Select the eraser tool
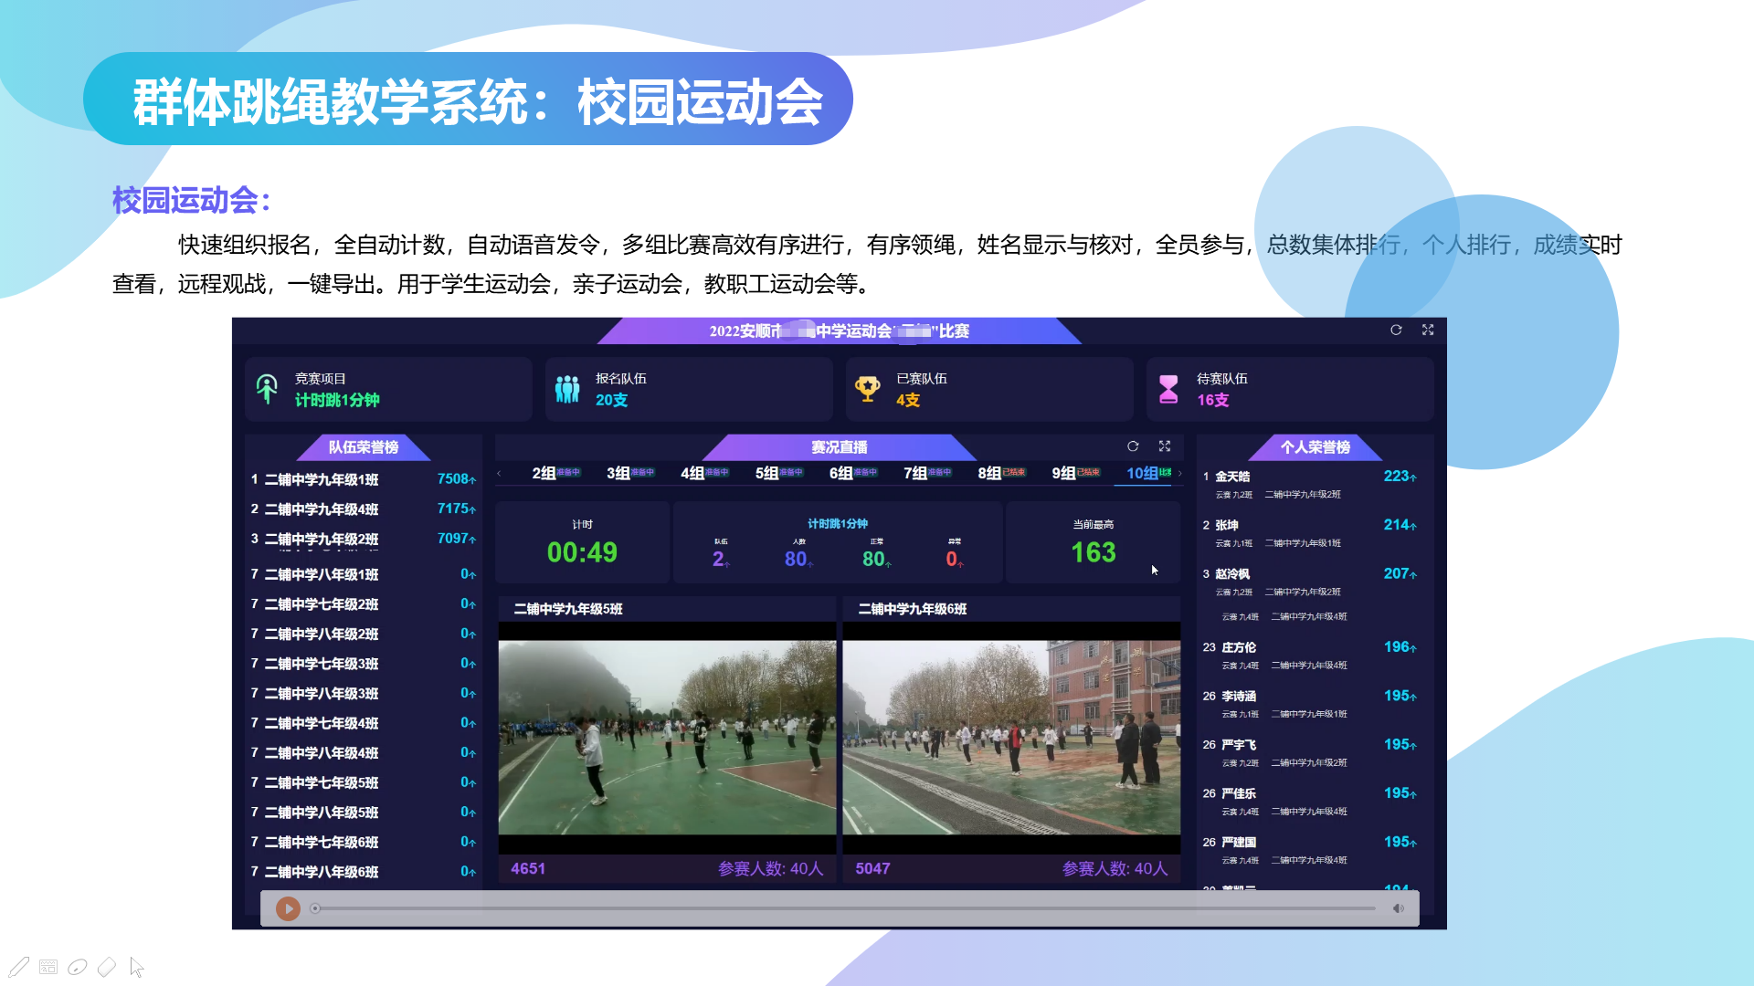The image size is (1754, 986). (x=107, y=967)
